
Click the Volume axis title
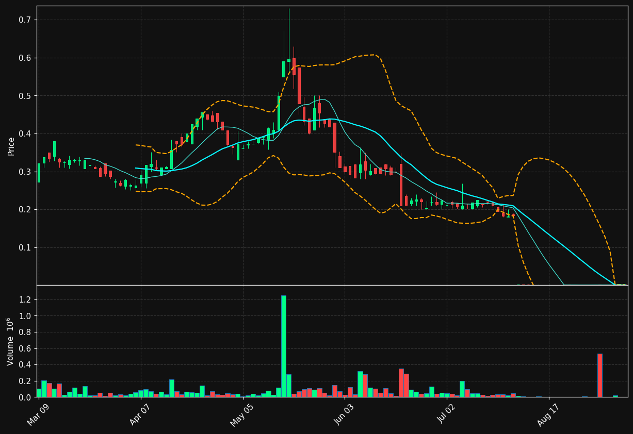click(x=11, y=341)
